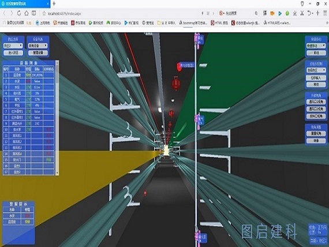Switch to the active browser tab
This screenshot has height=247, width=329.
(25, 4)
